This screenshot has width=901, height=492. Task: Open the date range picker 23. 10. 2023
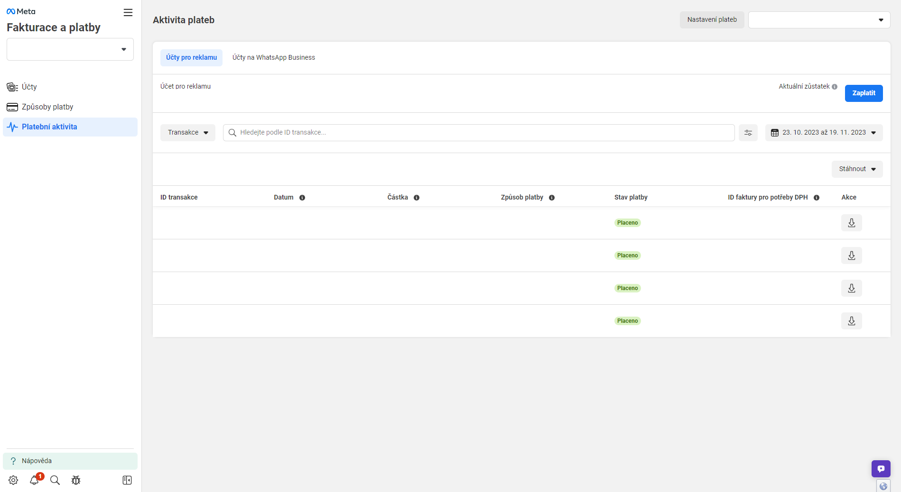[824, 133]
